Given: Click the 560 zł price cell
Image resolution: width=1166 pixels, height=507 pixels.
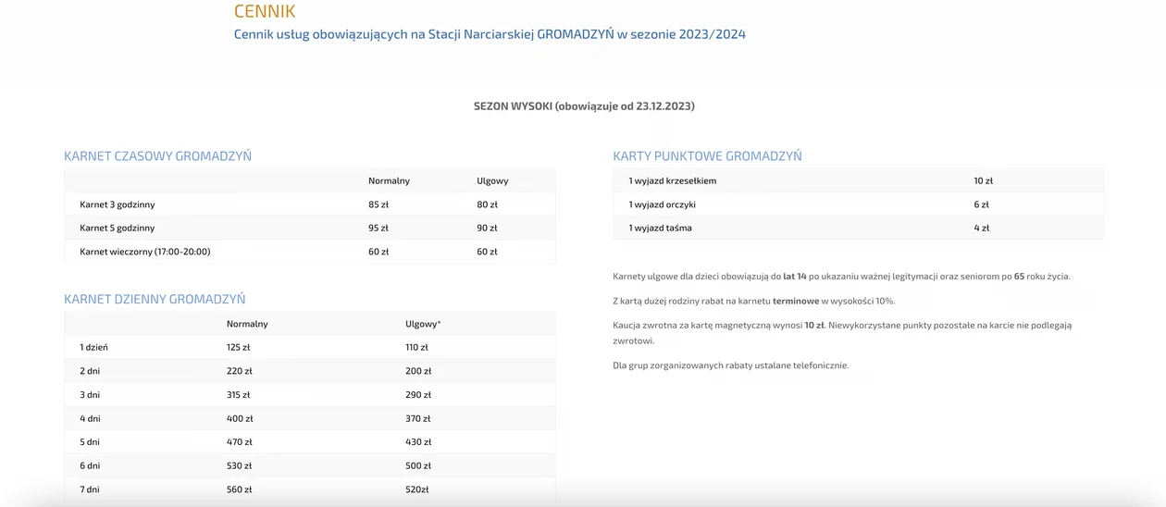Looking at the screenshot, I should (x=240, y=489).
